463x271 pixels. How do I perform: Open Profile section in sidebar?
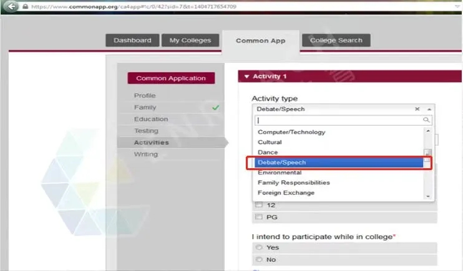point(145,95)
